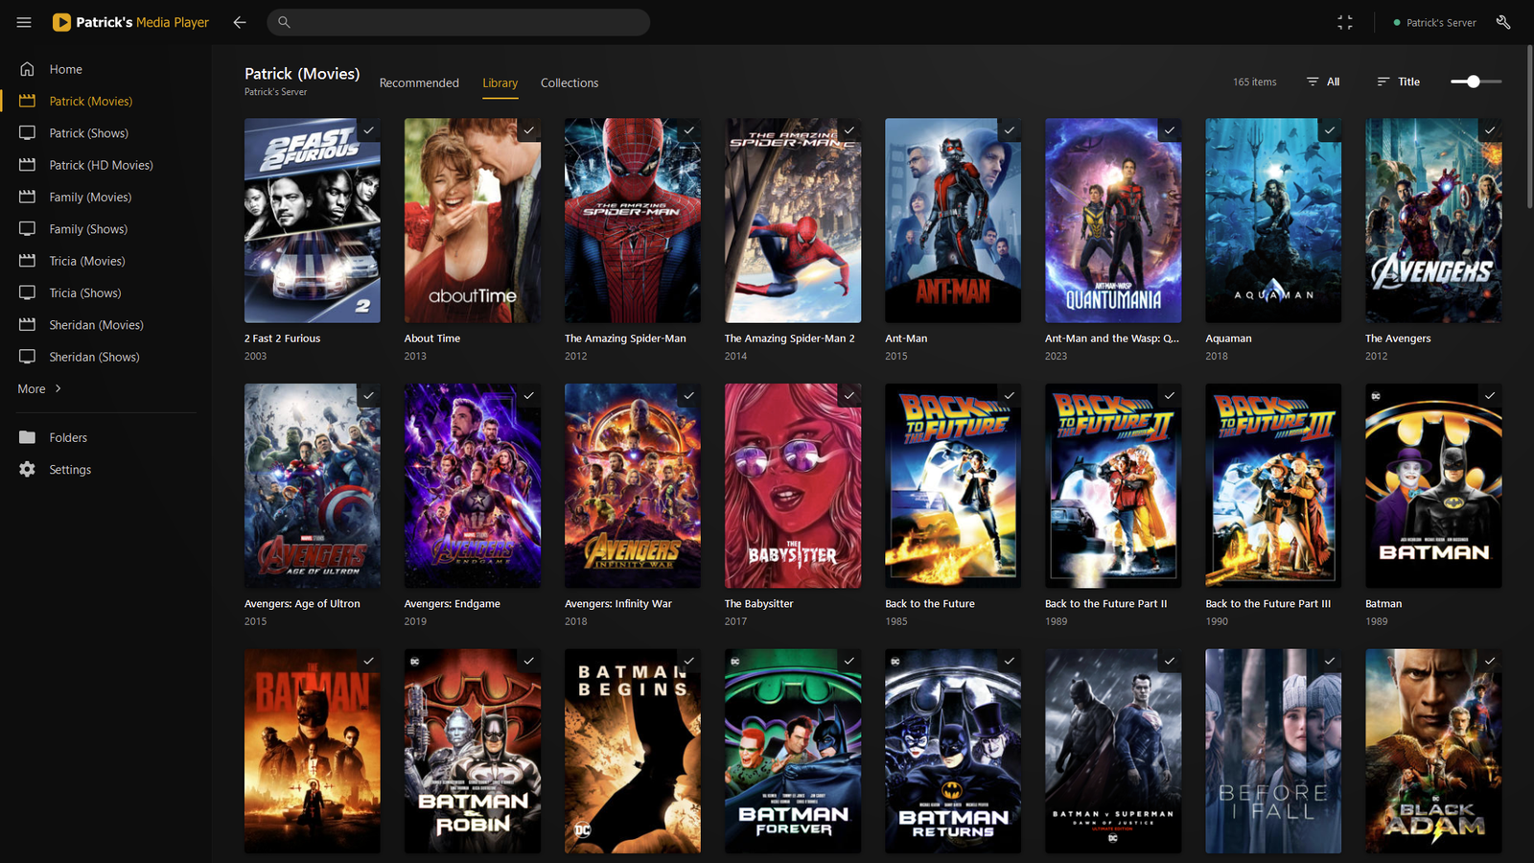This screenshot has width=1534, height=863.
Task: Adjust the poster size slider
Action: pos(1476,82)
